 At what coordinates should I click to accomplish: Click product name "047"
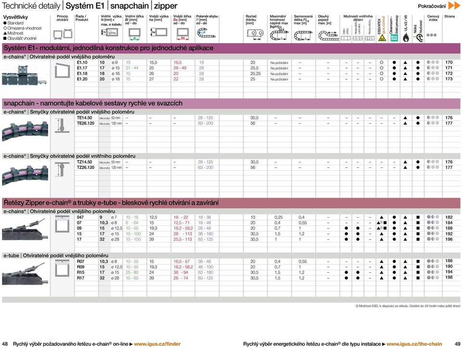click(80, 217)
